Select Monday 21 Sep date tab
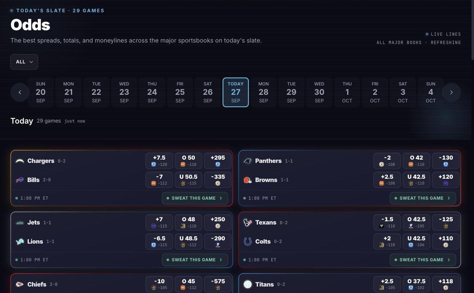The width and height of the screenshot is (474, 293). pos(68,92)
